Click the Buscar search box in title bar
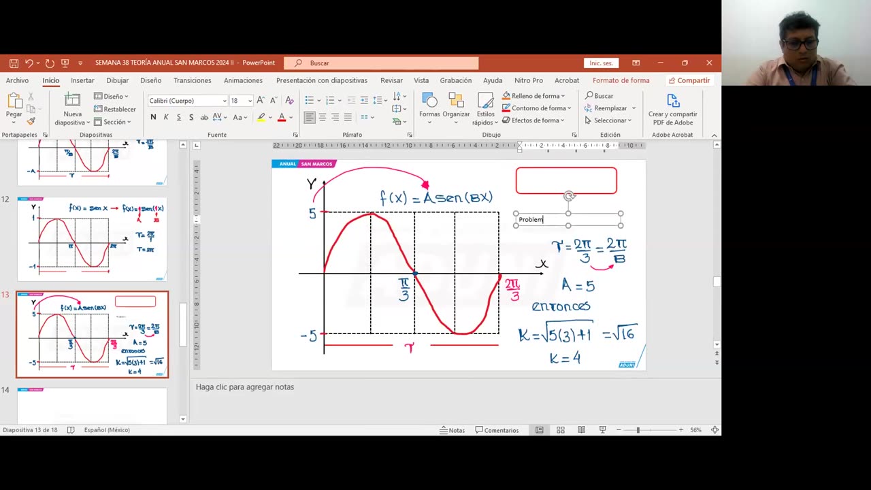The image size is (871, 490). click(381, 63)
